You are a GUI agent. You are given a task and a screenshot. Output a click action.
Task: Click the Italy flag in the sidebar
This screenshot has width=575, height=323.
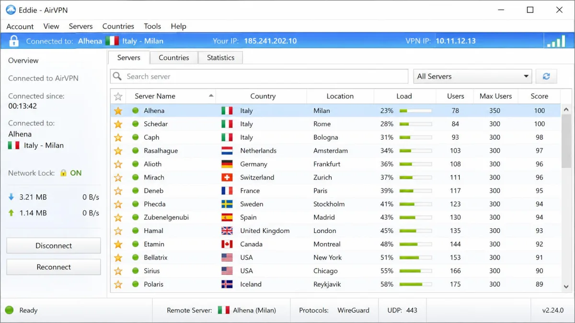coord(14,145)
